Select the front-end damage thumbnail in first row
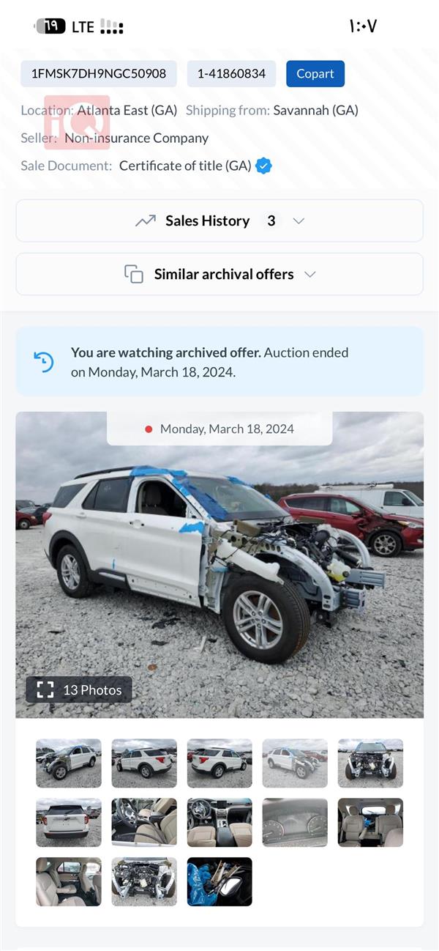This screenshot has width=439, height=951. coord(370,763)
